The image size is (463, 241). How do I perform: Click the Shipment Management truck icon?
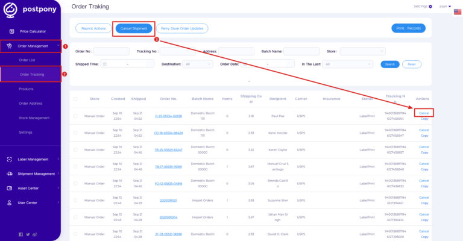tap(10, 174)
